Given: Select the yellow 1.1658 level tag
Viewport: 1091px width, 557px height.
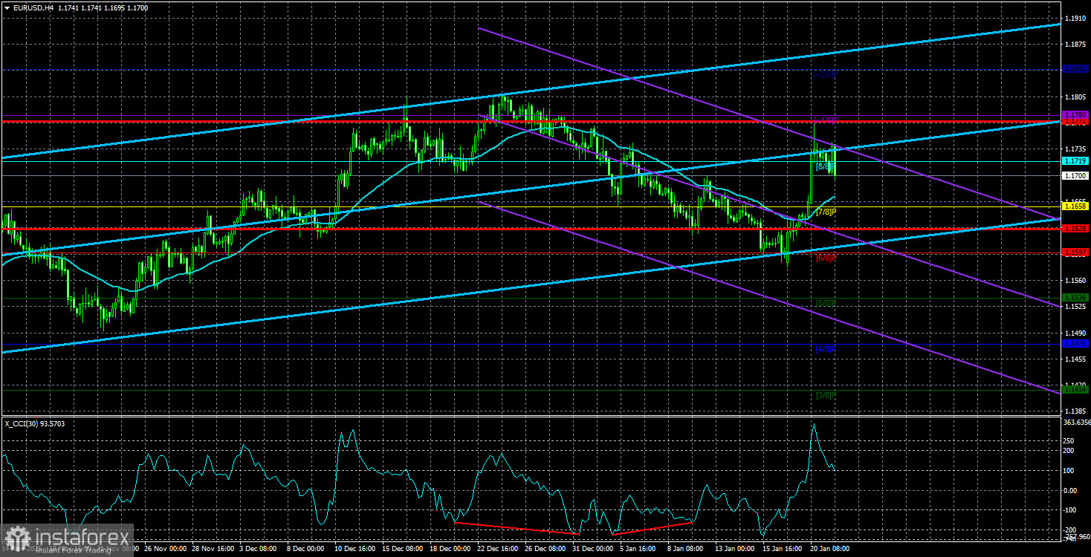Looking at the screenshot, I should pyautogui.click(x=1075, y=206).
